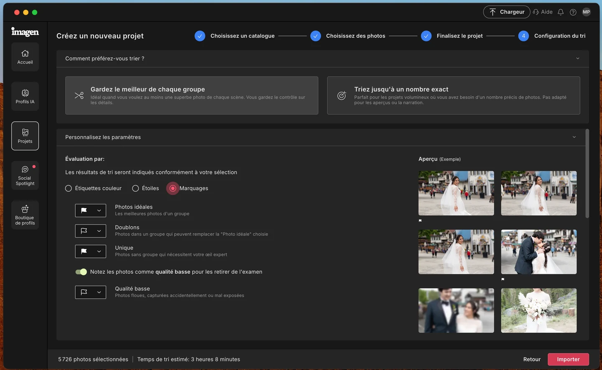Click the 5 726 photos sélectionnées text
Screen dimensions: 602x370
click(x=93, y=360)
